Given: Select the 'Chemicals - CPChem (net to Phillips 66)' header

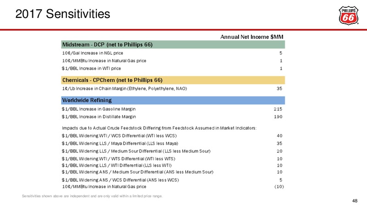Looking at the screenshot, I should pyautogui.click(x=173, y=80).
